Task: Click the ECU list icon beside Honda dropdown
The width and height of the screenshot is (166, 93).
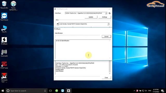Action: (x=57, y=24)
